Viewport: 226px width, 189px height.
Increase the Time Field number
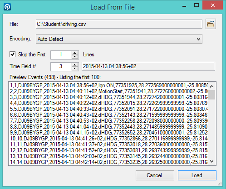(x=75, y=65)
